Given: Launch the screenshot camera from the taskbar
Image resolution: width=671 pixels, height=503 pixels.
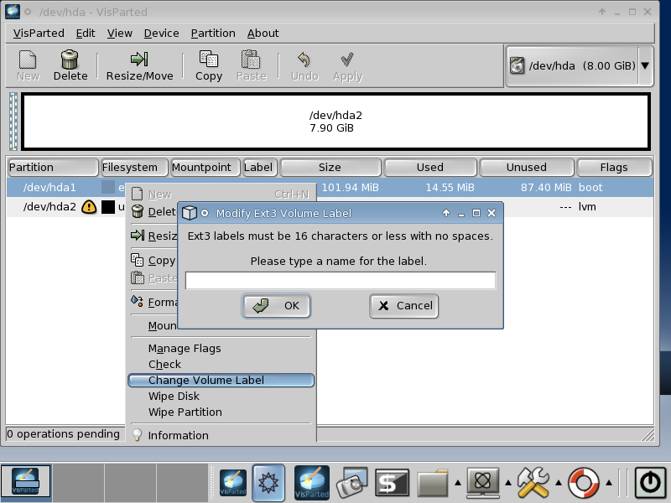Looking at the screenshot, I should click(x=352, y=483).
